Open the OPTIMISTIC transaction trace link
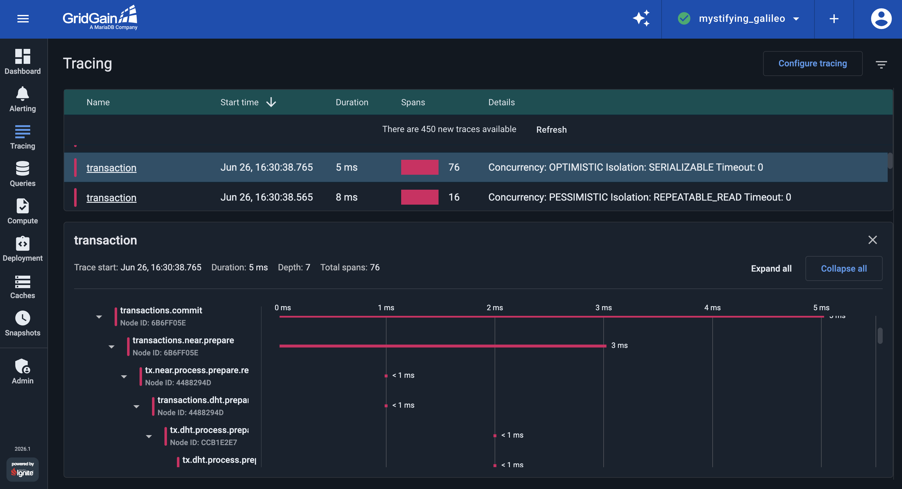The image size is (902, 489). coord(112,168)
